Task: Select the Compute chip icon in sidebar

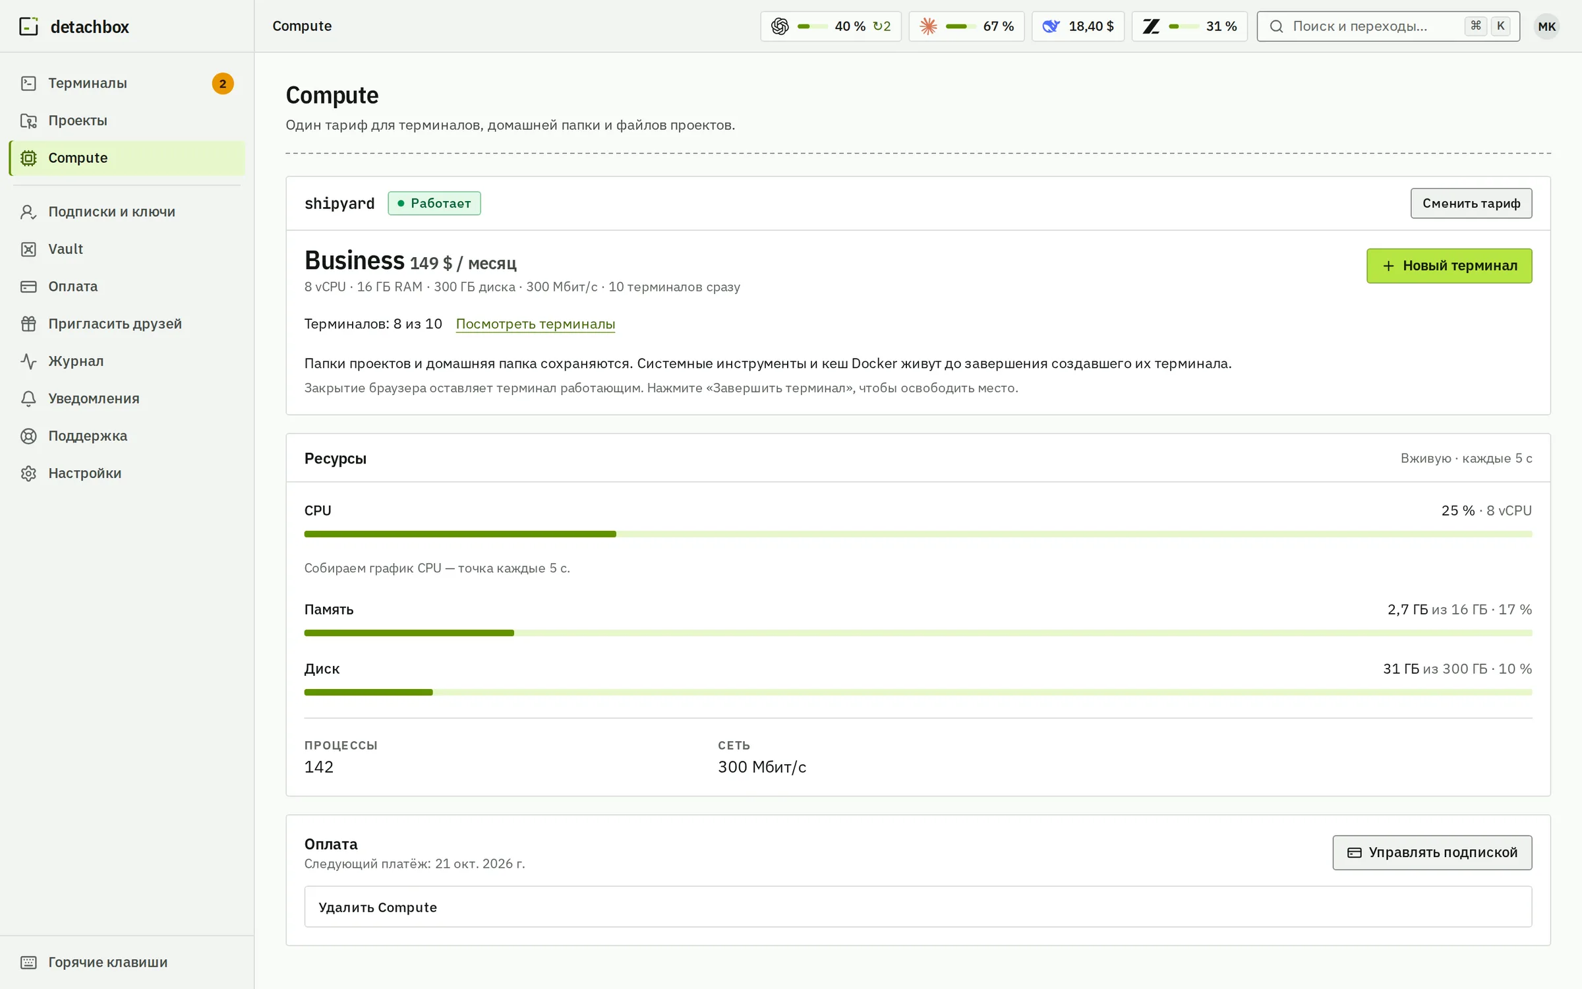Action: click(28, 158)
